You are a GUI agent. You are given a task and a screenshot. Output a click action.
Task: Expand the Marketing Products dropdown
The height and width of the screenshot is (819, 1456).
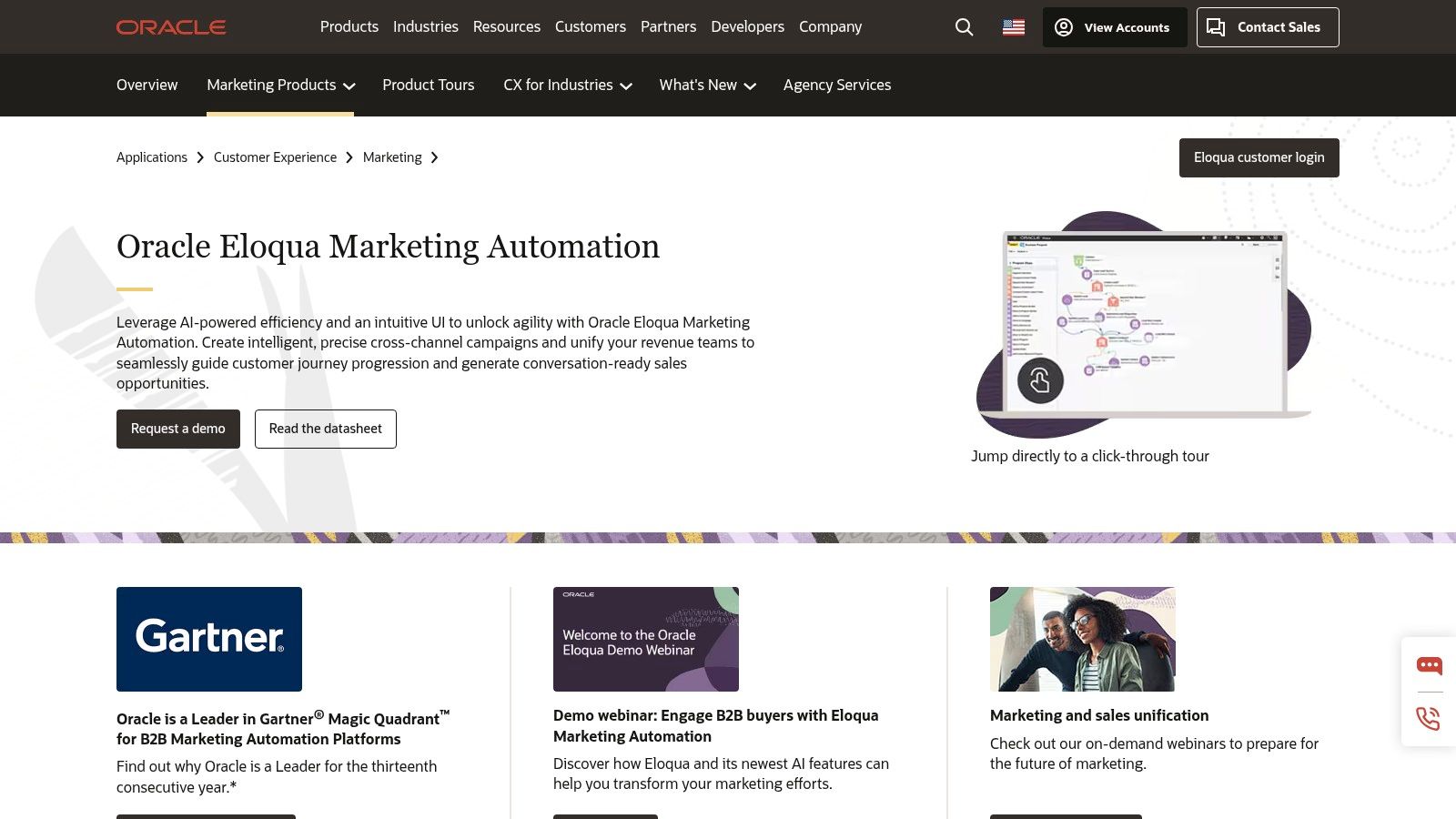[279, 85]
